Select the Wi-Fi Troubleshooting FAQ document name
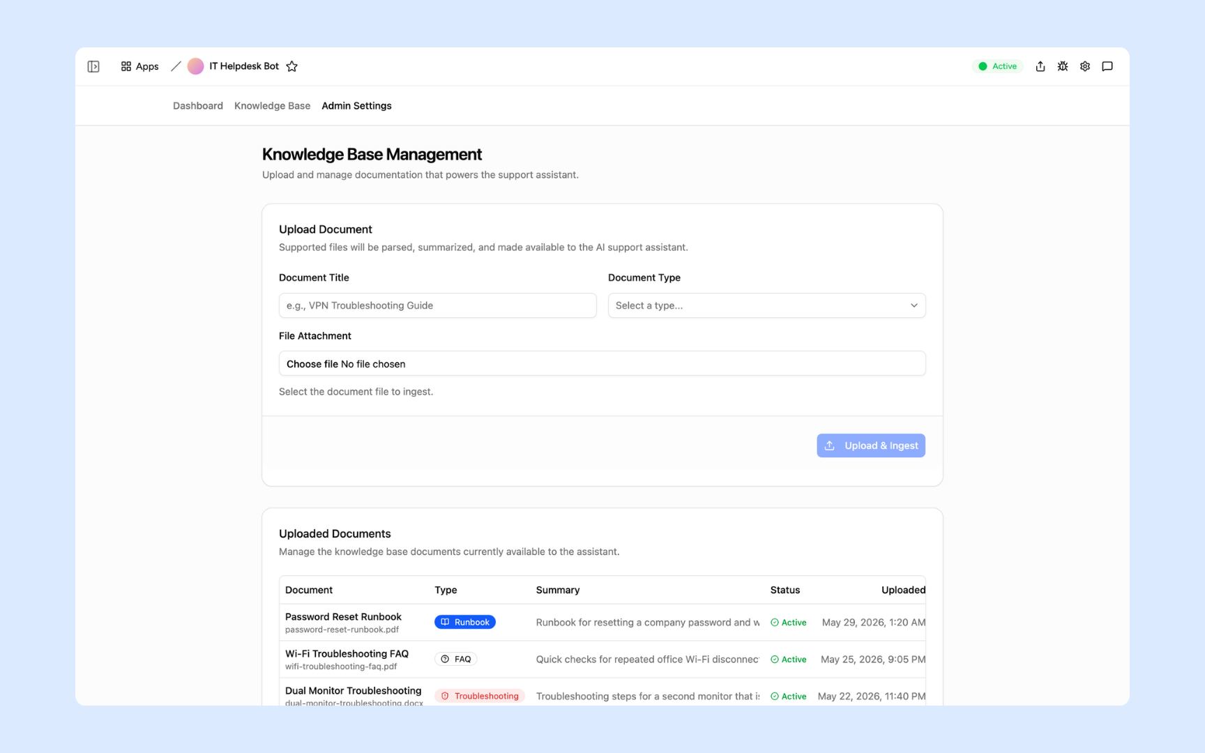Viewport: 1205px width, 753px height. point(347,653)
